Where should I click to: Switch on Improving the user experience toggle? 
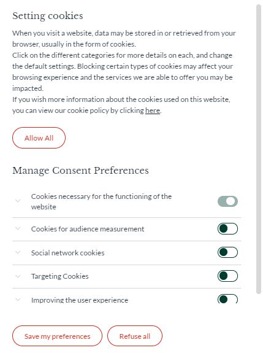pyautogui.click(x=227, y=299)
